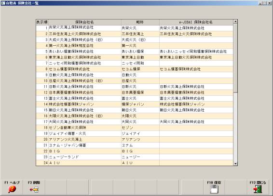Select row 20 アリアンツ火災海上
The height and width of the screenshot is (196, 273).
84,139
